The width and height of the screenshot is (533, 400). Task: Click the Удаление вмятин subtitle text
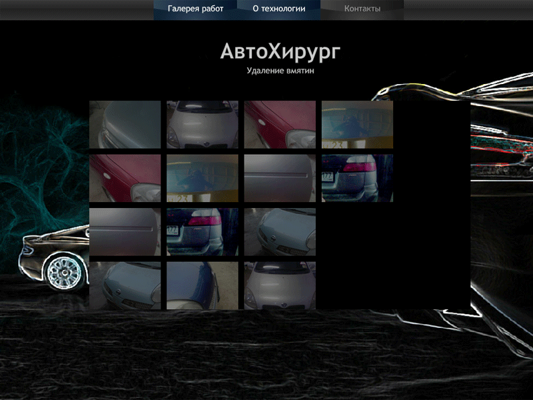click(x=280, y=71)
